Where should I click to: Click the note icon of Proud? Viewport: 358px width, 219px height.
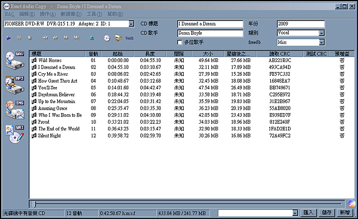coord(34,122)
